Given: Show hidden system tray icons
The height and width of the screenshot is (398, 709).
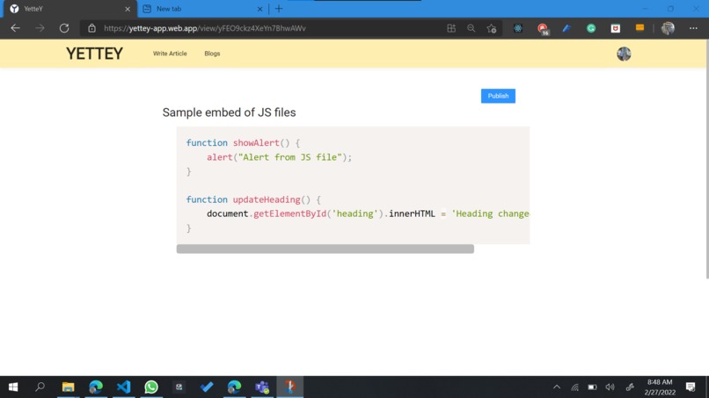Looking at the screenshot, I should pos(557,387).
